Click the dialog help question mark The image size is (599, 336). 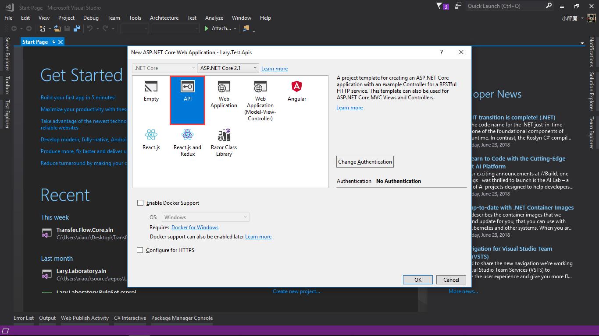pyautogui.click(x=442, y=52)
